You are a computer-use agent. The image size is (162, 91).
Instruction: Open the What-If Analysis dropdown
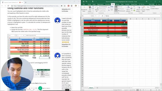click(138, 9)
